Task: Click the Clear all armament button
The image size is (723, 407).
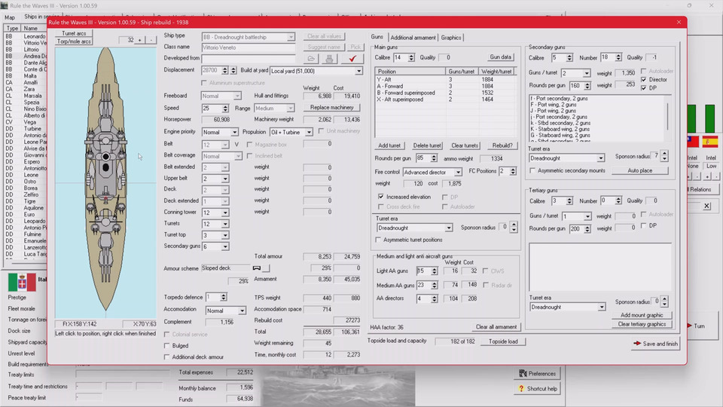Action: 496,326
